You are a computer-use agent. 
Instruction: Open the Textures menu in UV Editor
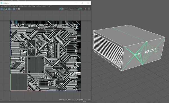click(39, 6)
